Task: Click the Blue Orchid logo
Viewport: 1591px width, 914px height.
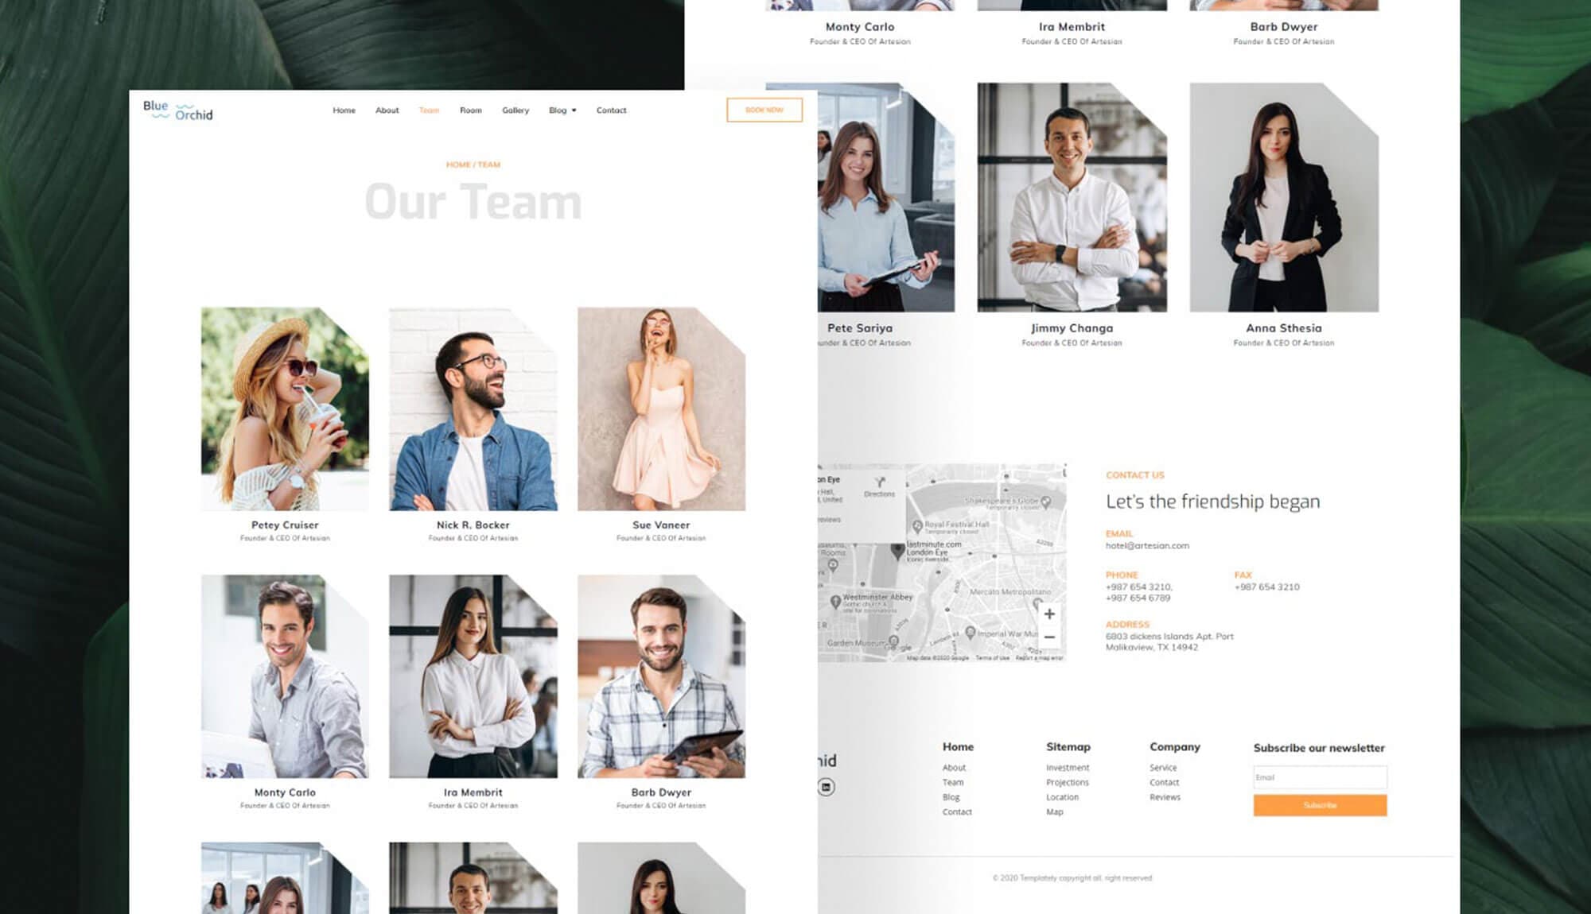Action: click(x=177, y=110)
